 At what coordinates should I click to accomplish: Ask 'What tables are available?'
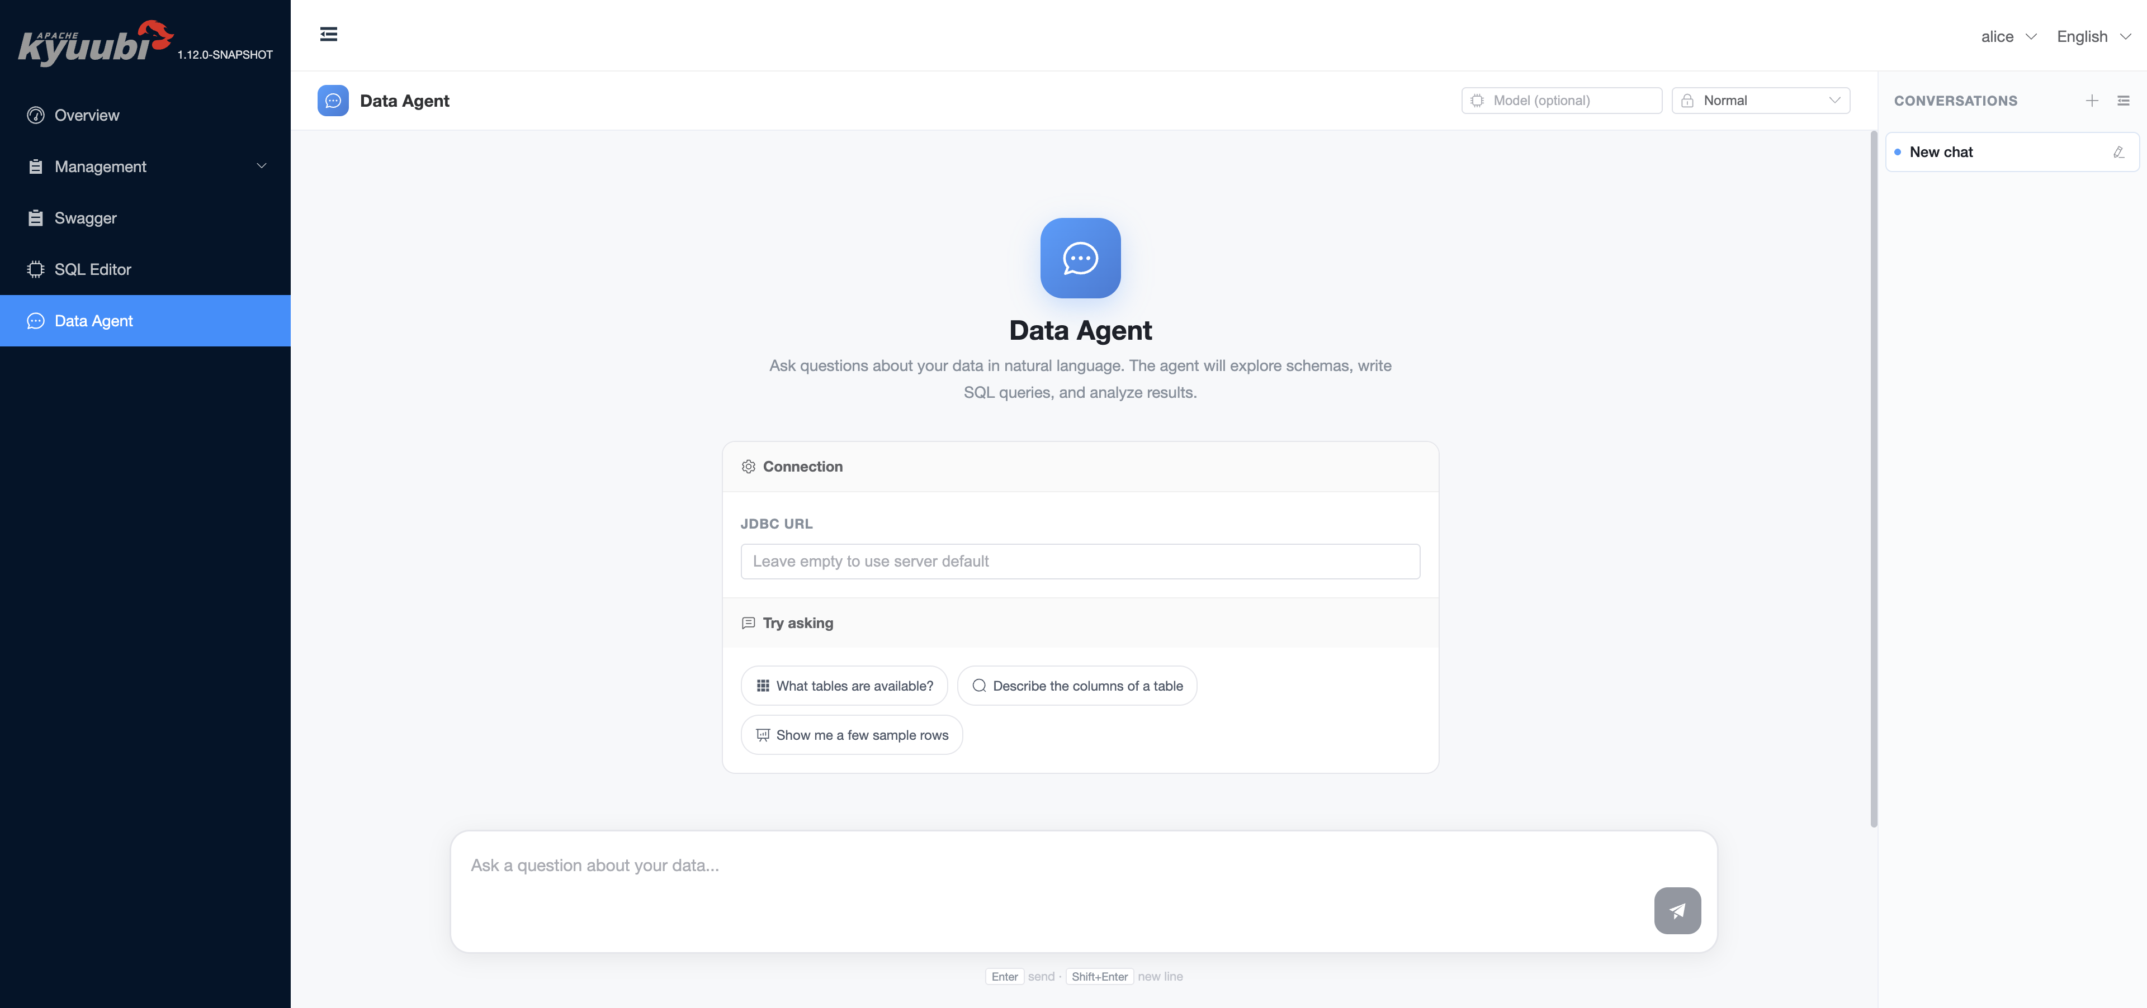pos(844,686)
